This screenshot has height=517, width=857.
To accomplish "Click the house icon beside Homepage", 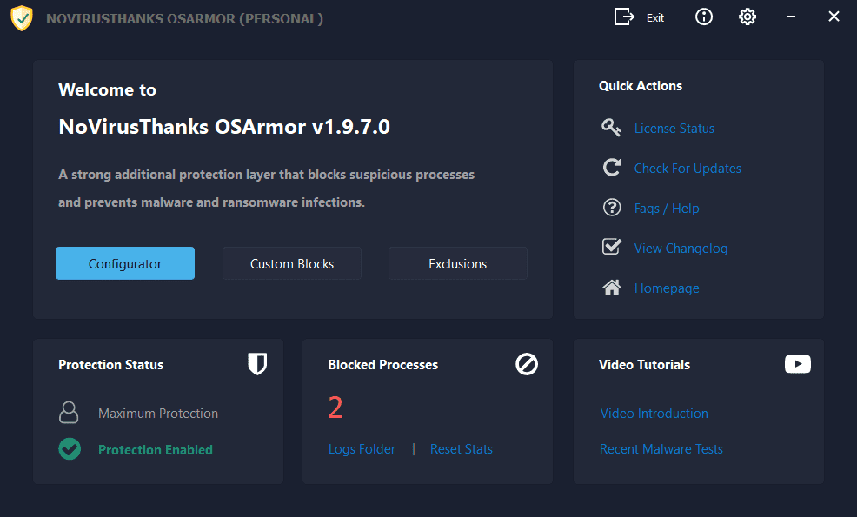I will (612, 287).
